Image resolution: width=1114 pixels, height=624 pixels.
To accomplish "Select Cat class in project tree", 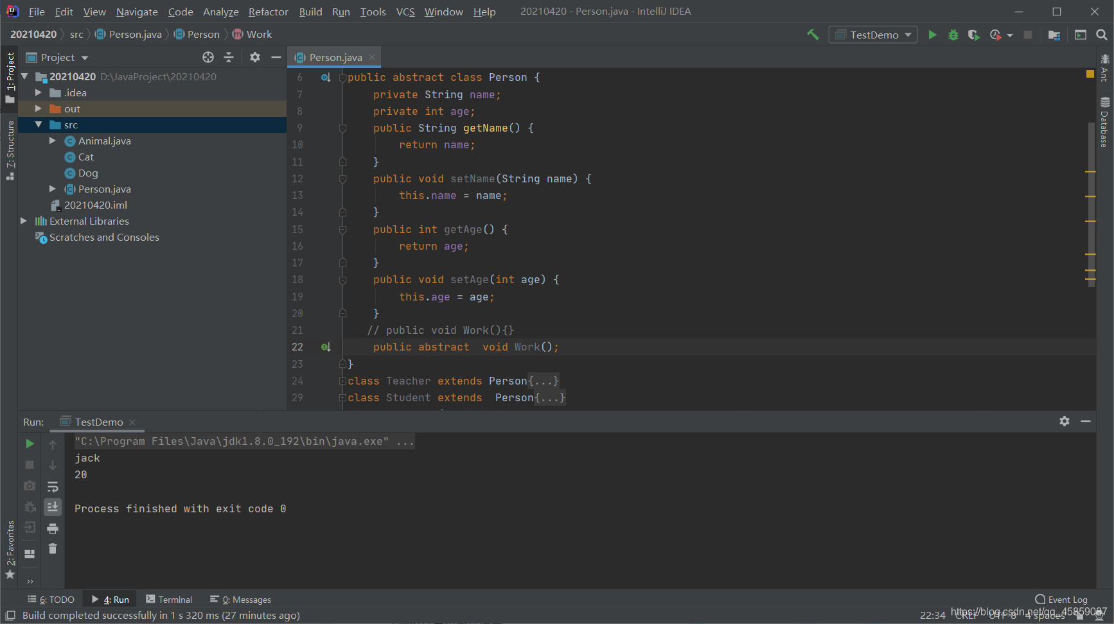I will (86, 157).
